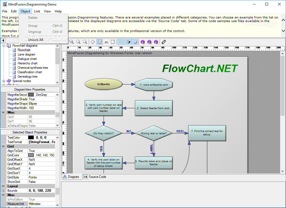Select Classification chart example
286x208 pixels.
(30, 72)
